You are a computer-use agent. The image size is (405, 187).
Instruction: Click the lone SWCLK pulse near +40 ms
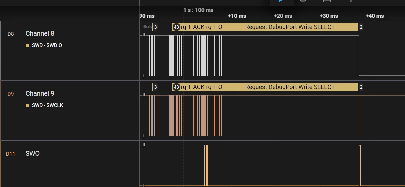pos(359,115)
